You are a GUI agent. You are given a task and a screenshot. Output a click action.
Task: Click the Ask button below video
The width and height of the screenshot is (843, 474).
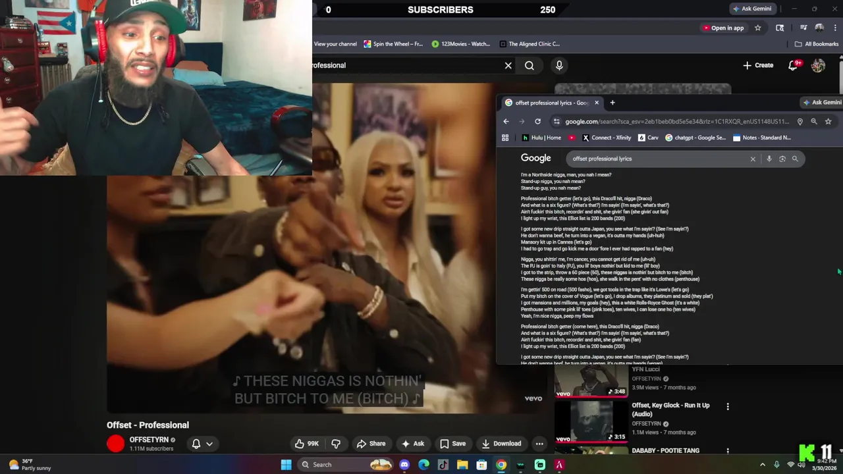click(x=413, y=444)
